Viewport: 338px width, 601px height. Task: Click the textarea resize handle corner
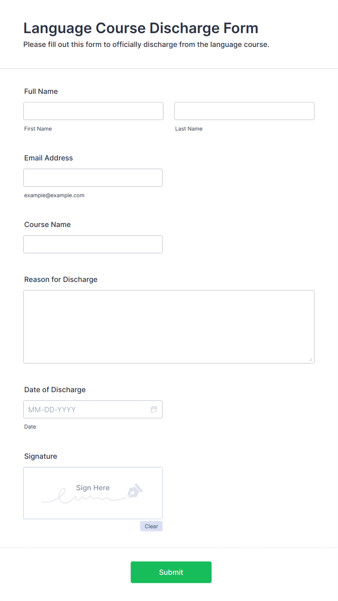click(x=311, y=360)
